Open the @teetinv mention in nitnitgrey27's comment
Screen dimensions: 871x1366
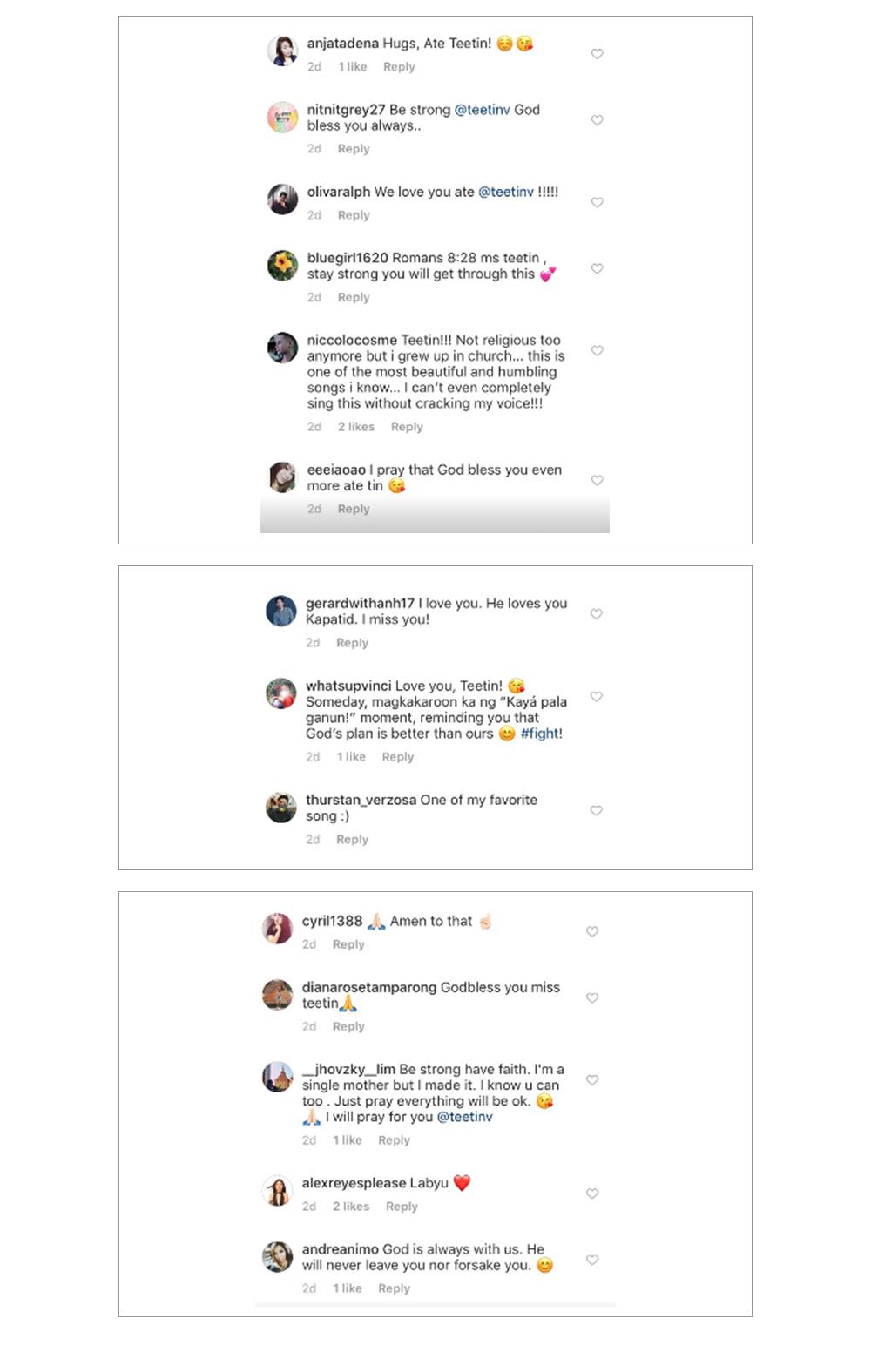(482, 110)
